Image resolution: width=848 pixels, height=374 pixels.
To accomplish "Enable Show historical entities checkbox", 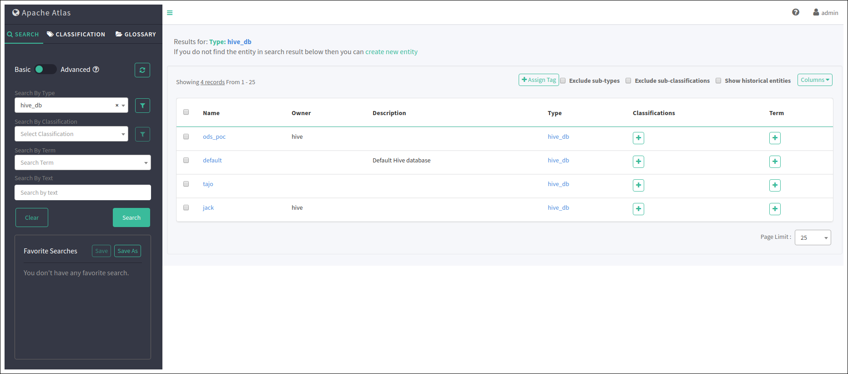I will point(718,81).
